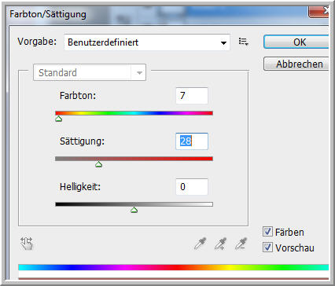The width and height of the screenshot is (335, 286).
Task: Select the subtract-from-sample eyedropper
Action: 241,244
